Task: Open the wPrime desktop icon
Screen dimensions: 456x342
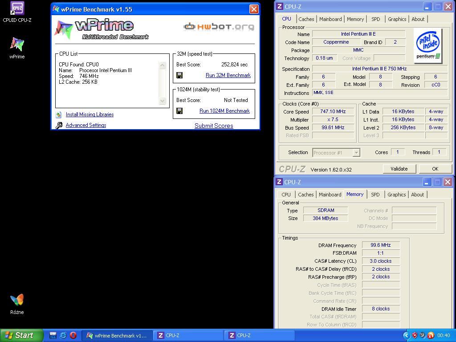Action: tap(17, 48)
